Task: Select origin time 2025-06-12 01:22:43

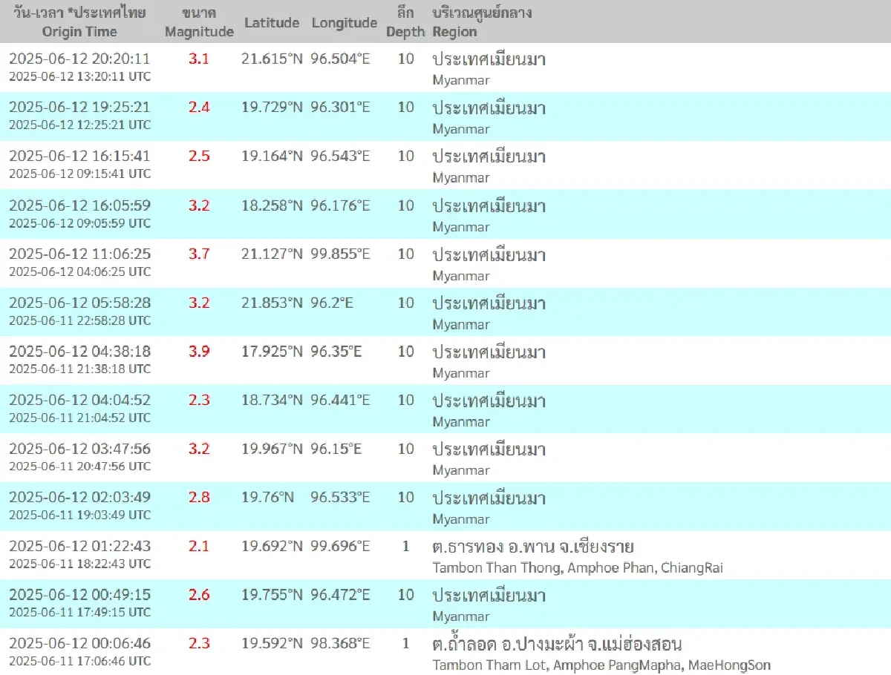Action: pos(79,547)
